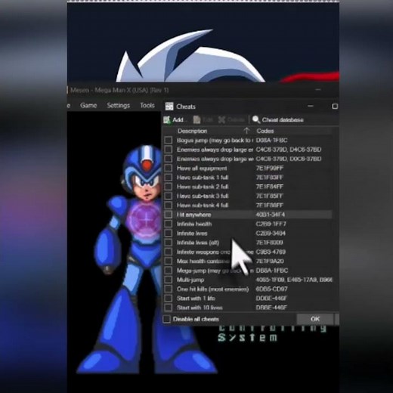The width and height of the screenshot is (393, 393).
Task: Select the code 6DB5-CD97
Action: (271, 289)
